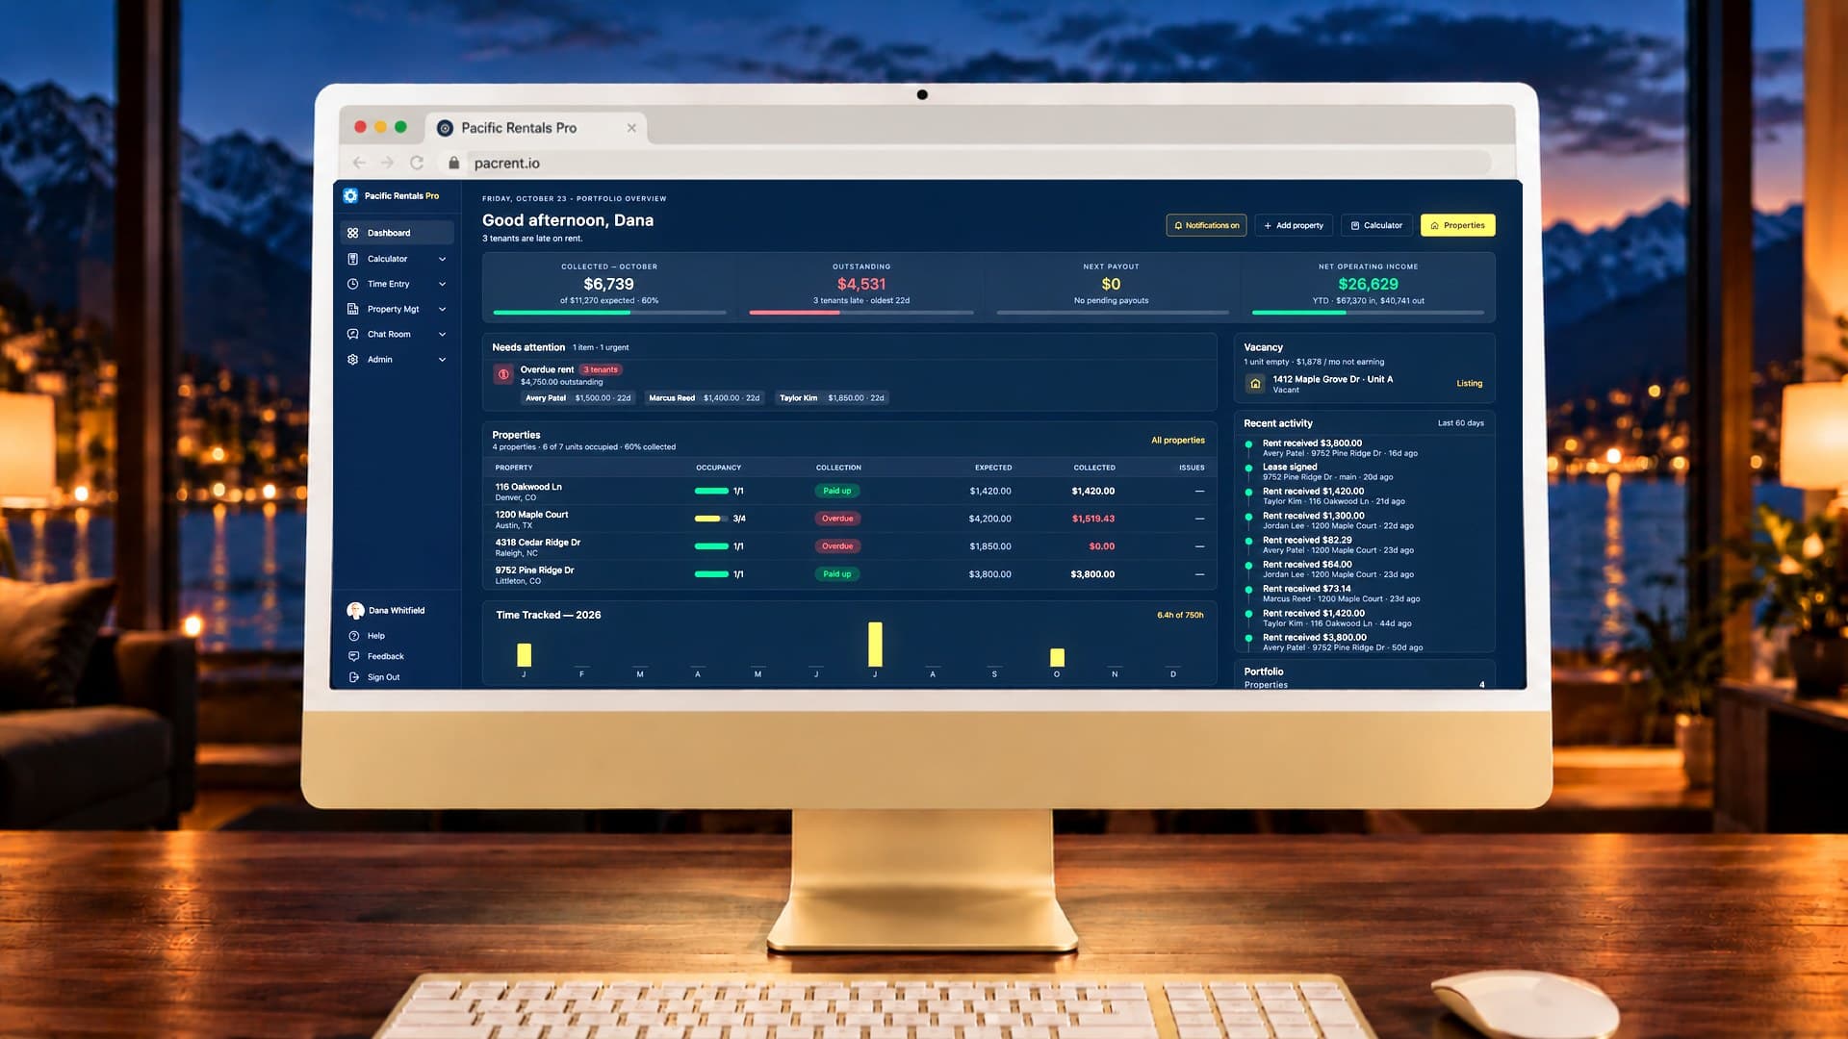This screenshot has width=1848, height=1039.
Task: Click the address bar lock icon
Action: click(x=454, y=163)
